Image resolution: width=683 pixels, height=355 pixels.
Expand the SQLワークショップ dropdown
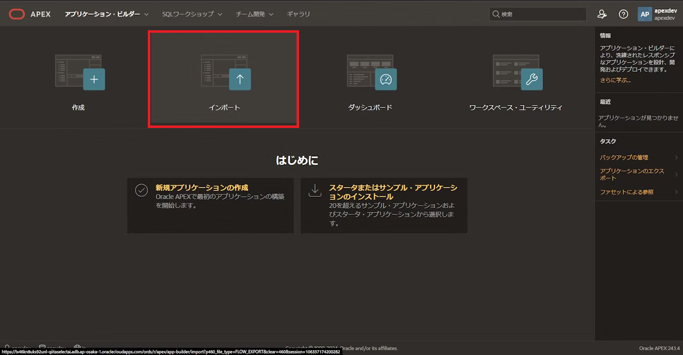coord(190,14)
